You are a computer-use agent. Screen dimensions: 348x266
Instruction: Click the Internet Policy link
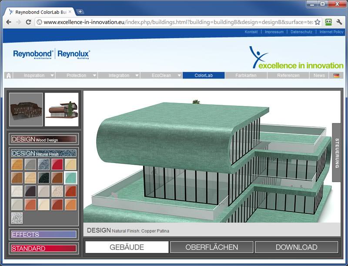pyautogui.click(x=331, y=32)
